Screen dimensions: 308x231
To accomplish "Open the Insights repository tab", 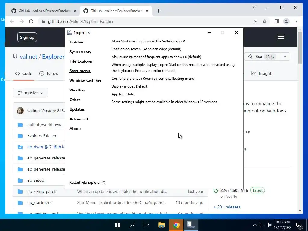I will click(x=262, y=73).
